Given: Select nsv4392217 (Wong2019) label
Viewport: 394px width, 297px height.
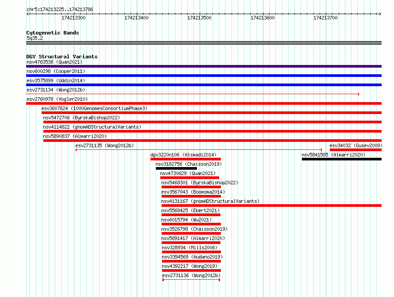Looking at the screenshot, I should click(x=189, y=266).
